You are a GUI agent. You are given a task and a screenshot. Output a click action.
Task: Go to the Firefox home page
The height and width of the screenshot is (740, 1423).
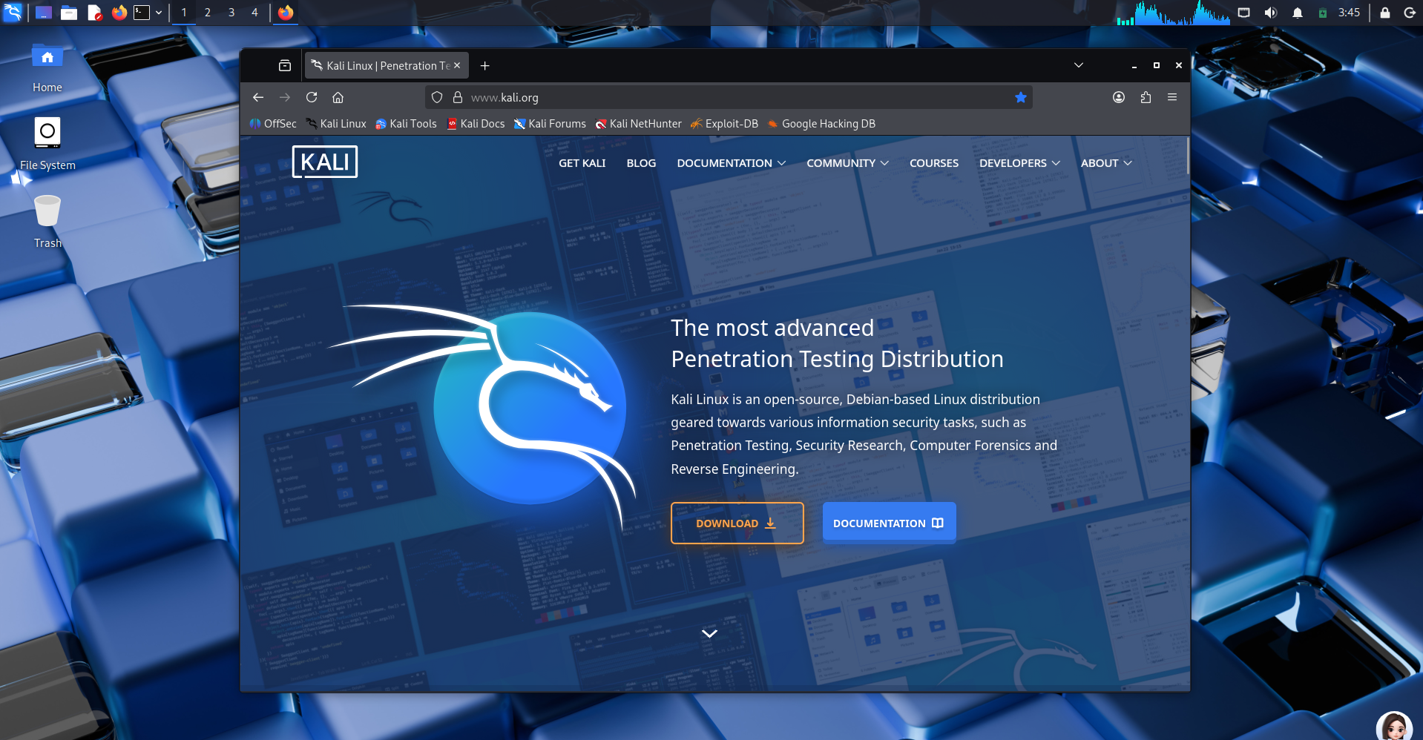tap(338, 97)
